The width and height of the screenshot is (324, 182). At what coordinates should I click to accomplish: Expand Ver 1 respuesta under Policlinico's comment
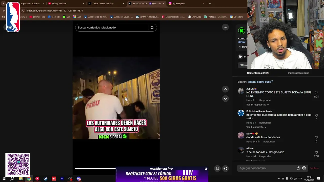coord(256,127)
